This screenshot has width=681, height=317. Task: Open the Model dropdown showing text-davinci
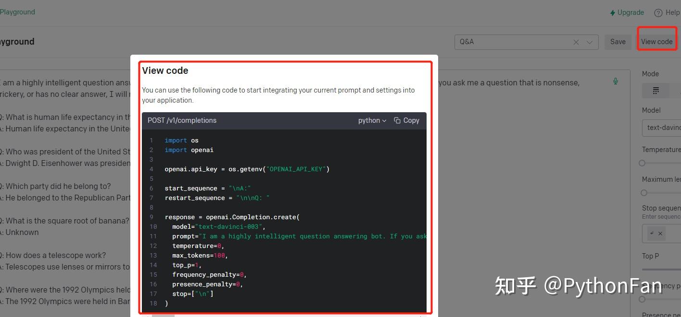(662, 128)
